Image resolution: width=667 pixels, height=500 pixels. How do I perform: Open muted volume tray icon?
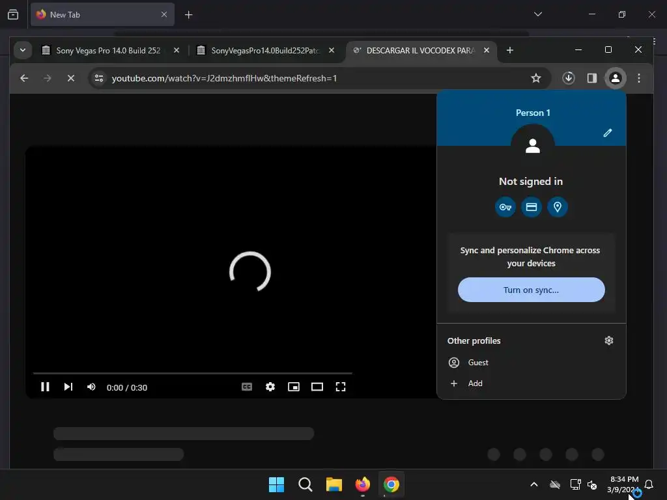tap(592, 484)
